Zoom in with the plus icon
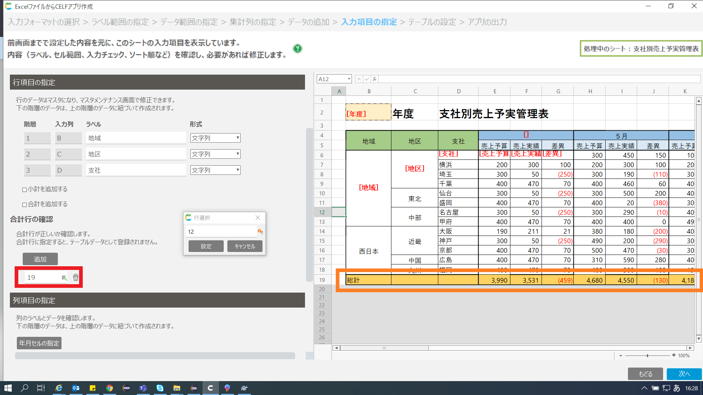Image resolution: width=703 pixels, height=395 pixels. pos(674,355)
